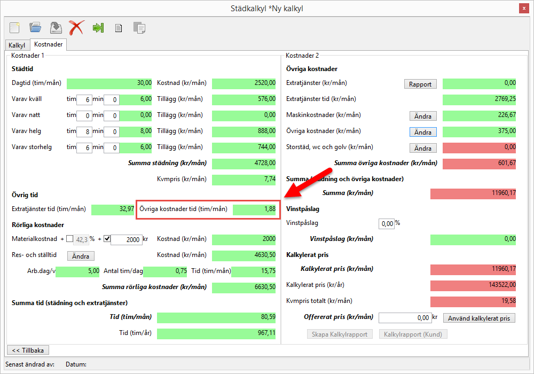This screenshot has height=374, width=534.
Task: Click Ändra for Maskinkostnader
Action: 422,116
